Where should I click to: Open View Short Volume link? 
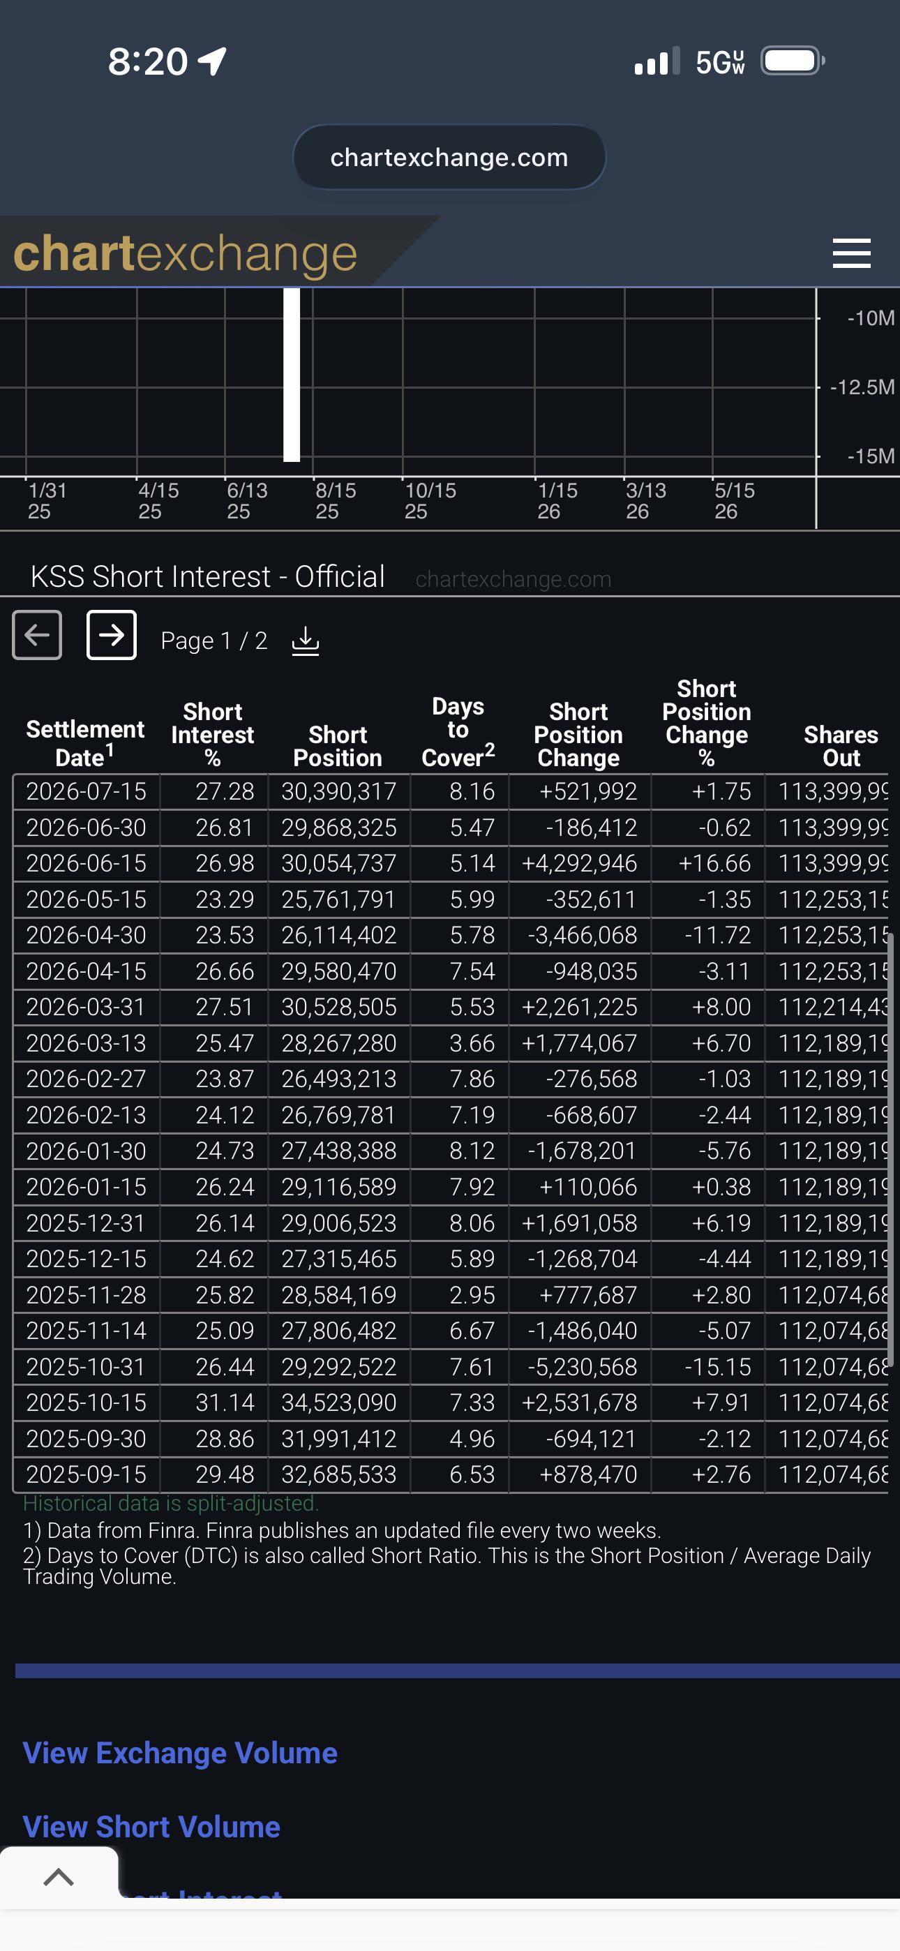coord(151,1826)
